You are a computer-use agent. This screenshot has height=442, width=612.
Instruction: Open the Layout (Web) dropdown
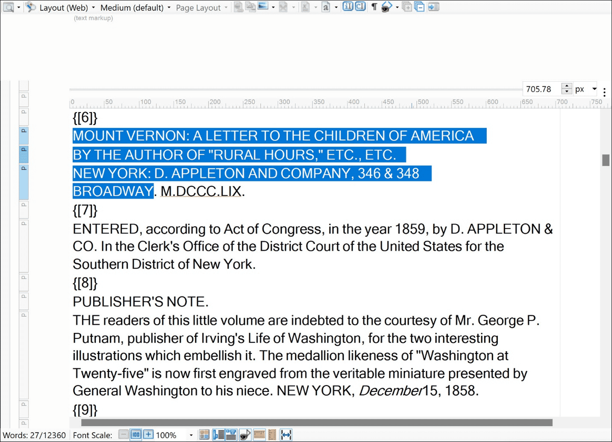coord(64,8)
